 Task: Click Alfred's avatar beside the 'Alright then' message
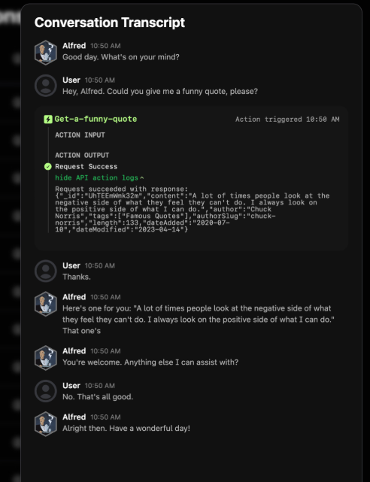pyautogui.click(x=45, y=423)
